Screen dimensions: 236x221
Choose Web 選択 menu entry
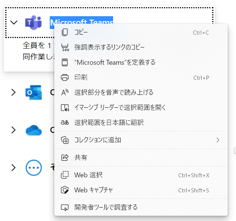(141, 175)
